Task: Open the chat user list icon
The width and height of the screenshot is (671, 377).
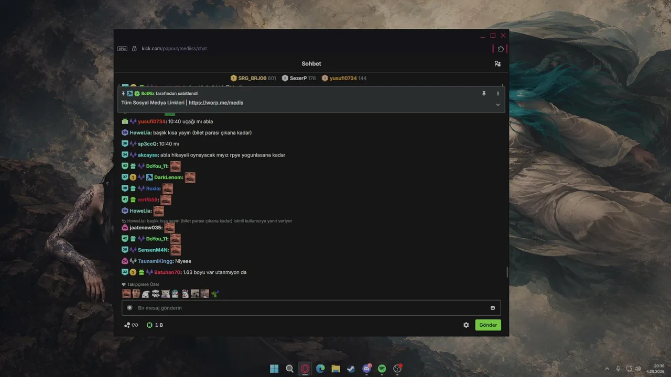Action: coord(497,64)
